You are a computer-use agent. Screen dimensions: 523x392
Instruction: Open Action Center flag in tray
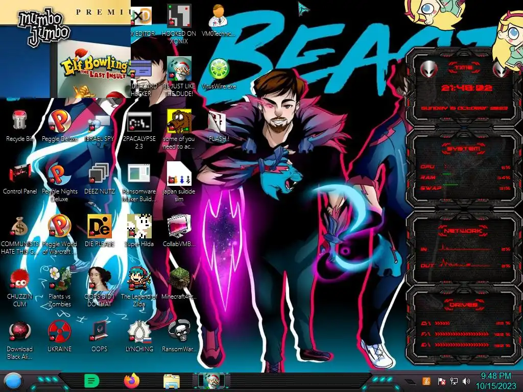coord(442,381)
